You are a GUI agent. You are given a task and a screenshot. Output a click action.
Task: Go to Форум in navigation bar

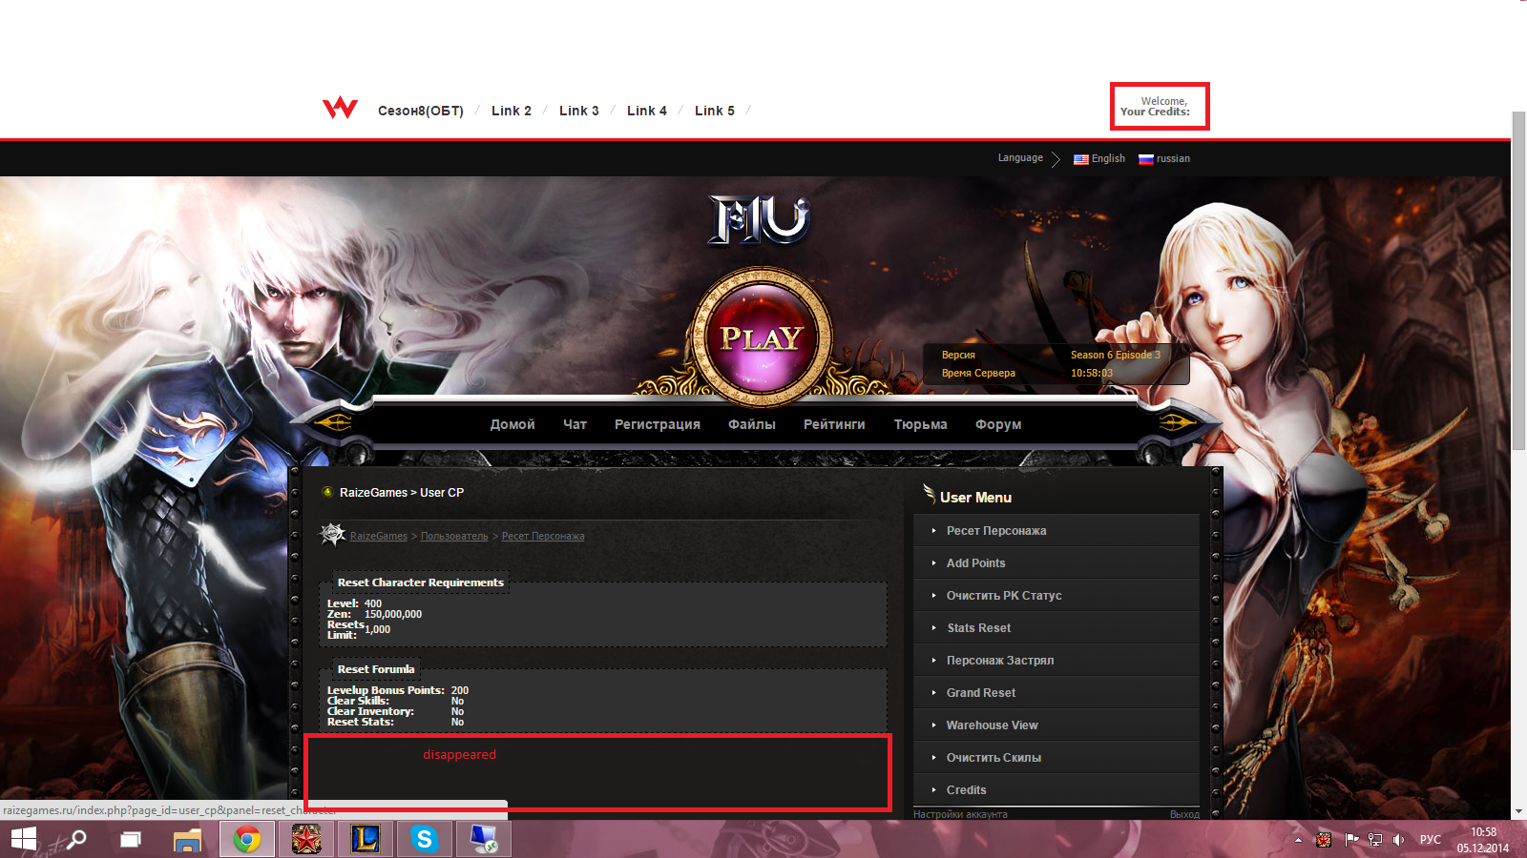tap(997, 424)
